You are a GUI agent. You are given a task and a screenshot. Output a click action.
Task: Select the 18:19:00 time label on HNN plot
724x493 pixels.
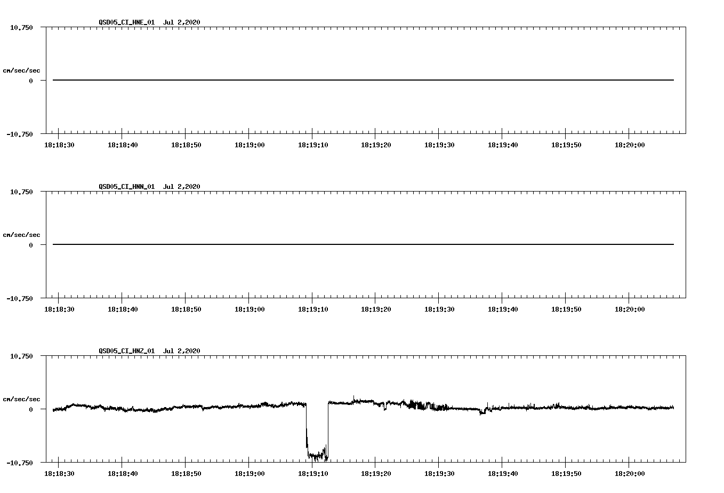click(250, 309)
